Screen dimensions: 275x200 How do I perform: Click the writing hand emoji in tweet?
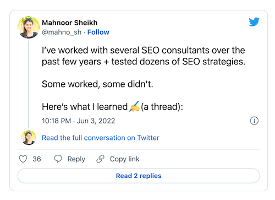[134, 106]
